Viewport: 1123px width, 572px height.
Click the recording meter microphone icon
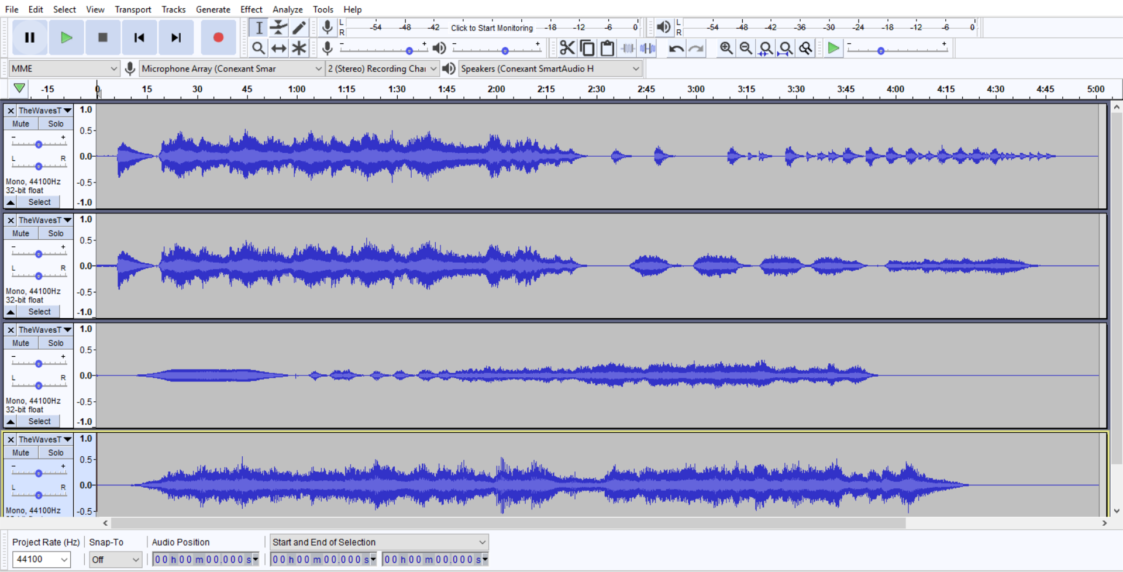pyautogui.click(x=328, y=27)
